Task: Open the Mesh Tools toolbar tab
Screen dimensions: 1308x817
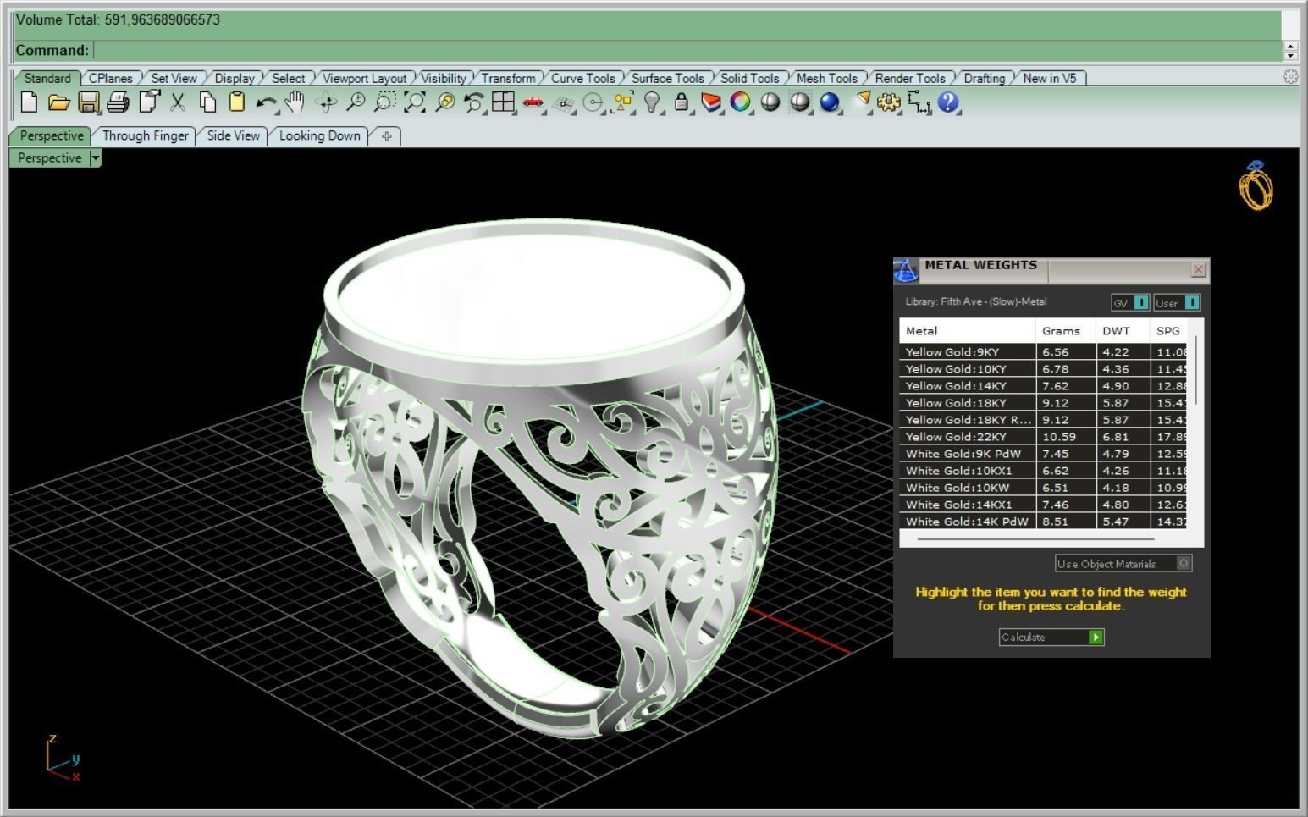Action: click(x=826, y=78)
